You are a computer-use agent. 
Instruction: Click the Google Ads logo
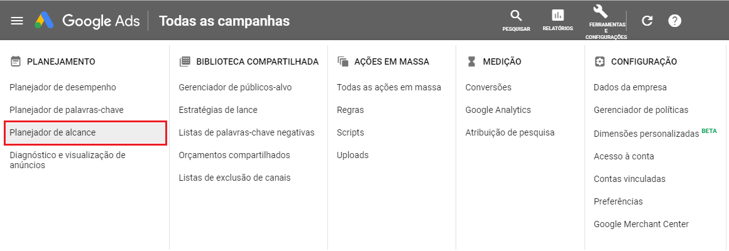tap(87, 21)
